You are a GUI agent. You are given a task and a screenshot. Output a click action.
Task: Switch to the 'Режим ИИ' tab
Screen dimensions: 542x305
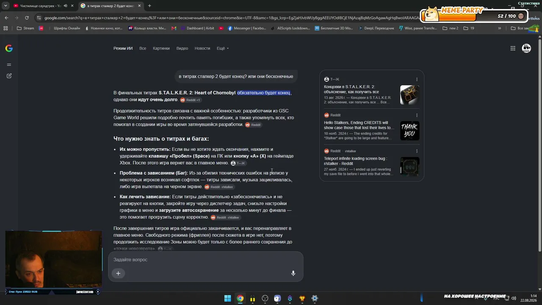123,48
